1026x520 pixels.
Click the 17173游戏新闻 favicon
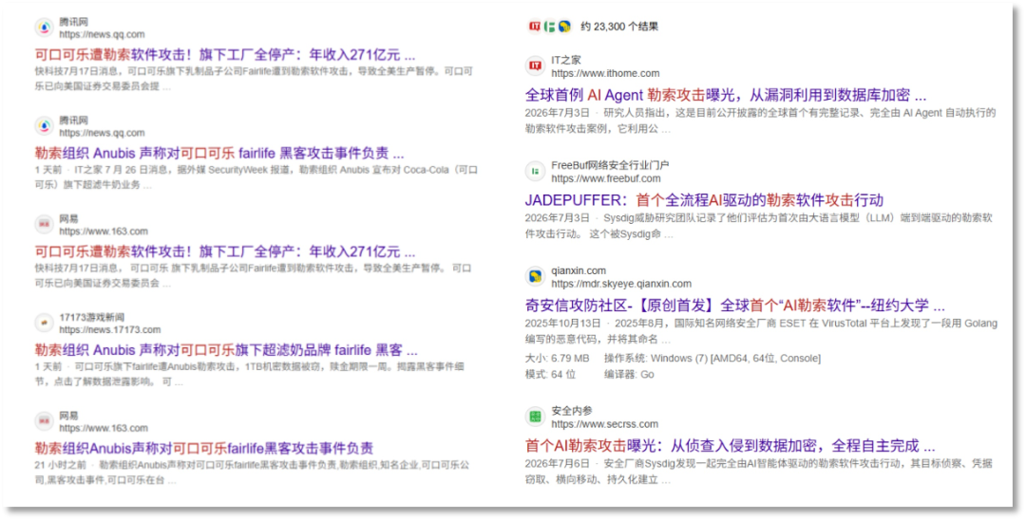pos(45,323)
